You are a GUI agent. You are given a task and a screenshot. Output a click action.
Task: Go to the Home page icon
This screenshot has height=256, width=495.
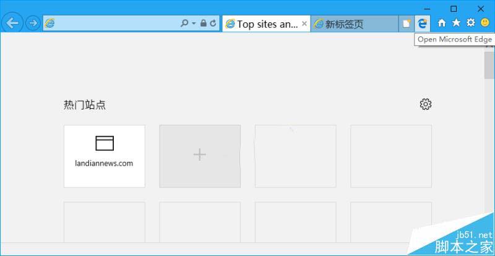pos(442,23)
